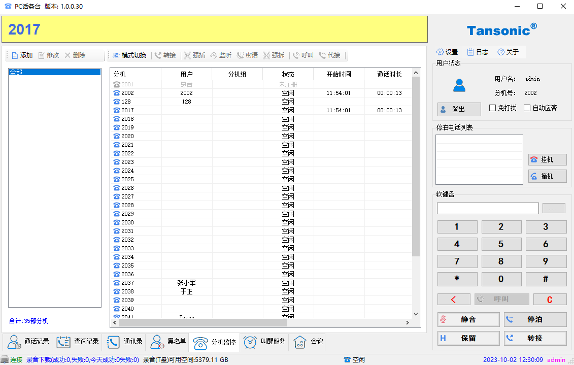The width and height of the screenshot is (574, 365).
Task: Click the phone icon of extension 2030
Action: click(117, 222)
